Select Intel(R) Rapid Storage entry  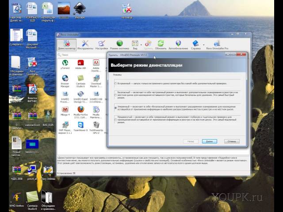(80, 97)
